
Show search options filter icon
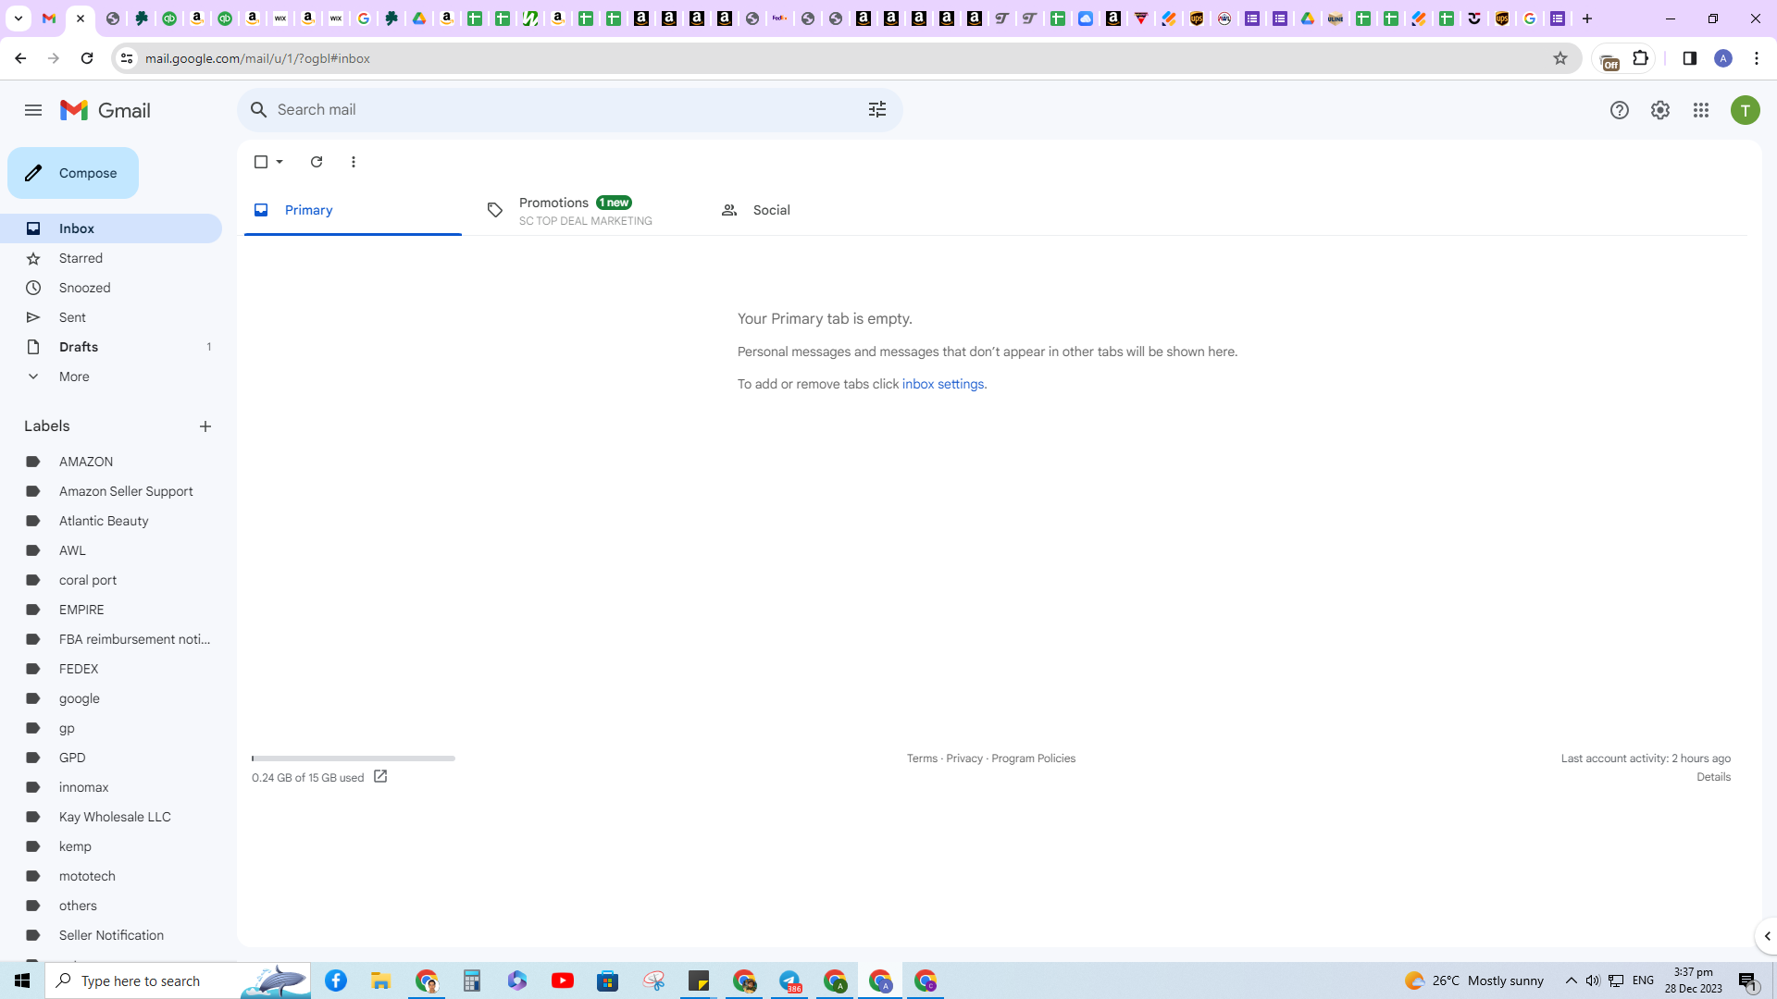(877, 110)
